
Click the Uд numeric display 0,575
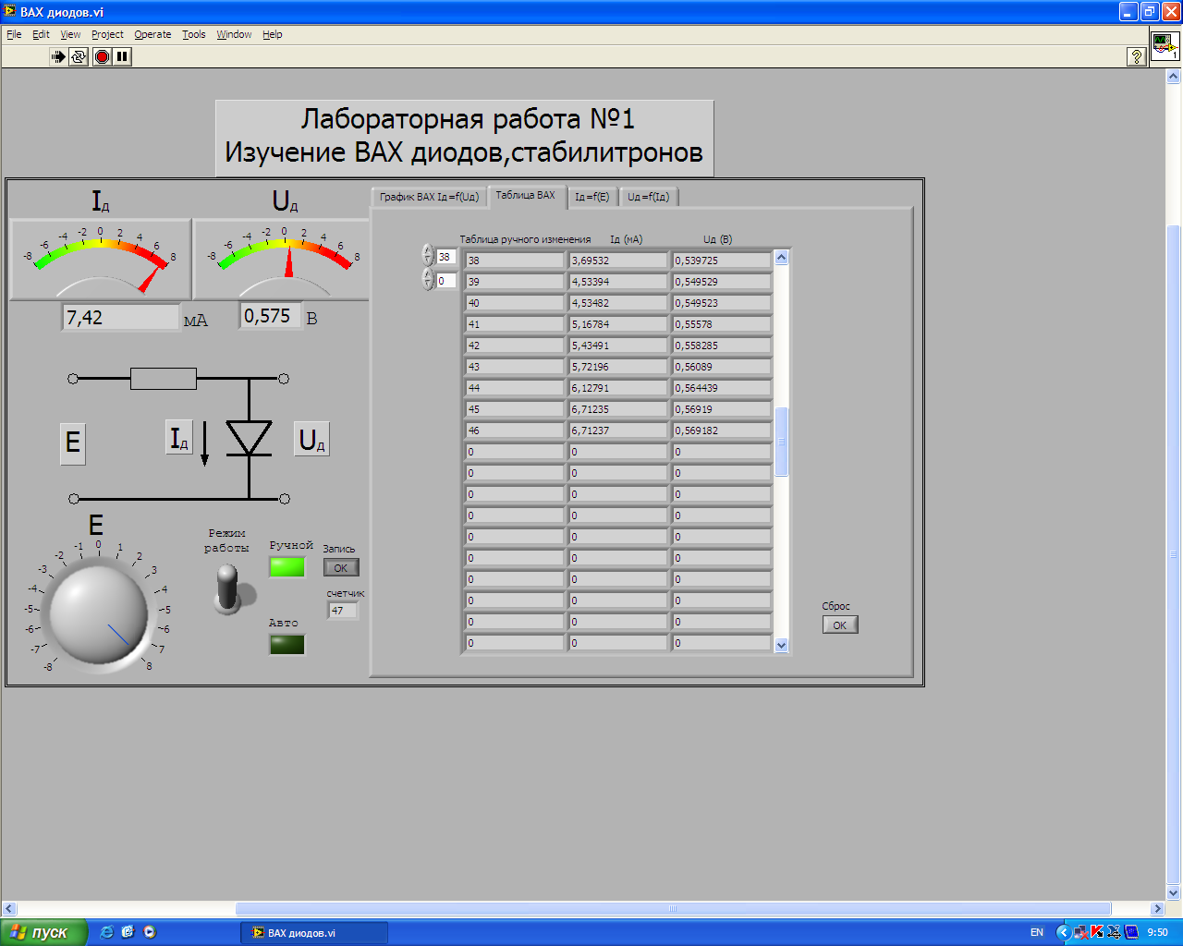pyautogui.click(x=270, y=316)
